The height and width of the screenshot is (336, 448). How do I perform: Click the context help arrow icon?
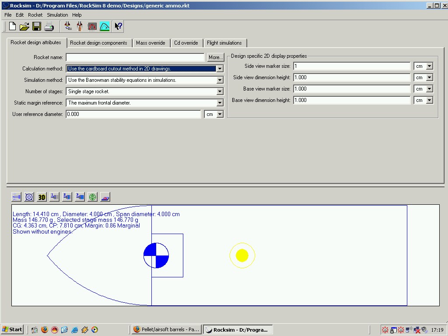click(118, 26)
